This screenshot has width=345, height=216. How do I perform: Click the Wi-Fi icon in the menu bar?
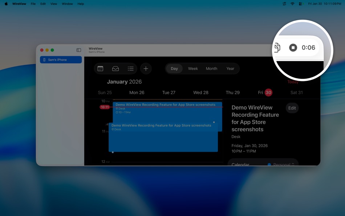tap(292, 4)
